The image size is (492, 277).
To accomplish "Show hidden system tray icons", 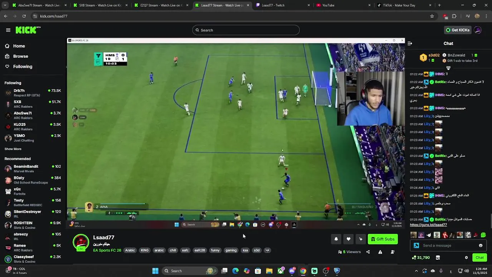I will pos(416,271).
